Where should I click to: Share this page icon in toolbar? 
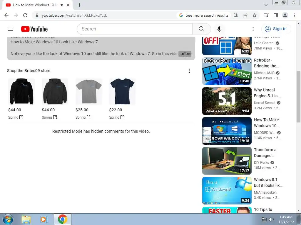tap(245, 15)
